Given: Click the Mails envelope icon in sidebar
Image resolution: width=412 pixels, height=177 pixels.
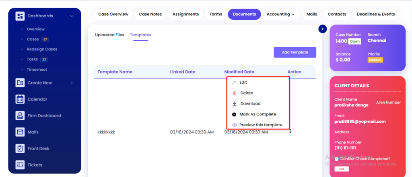Looking at the screenshot, I should 20,132.
